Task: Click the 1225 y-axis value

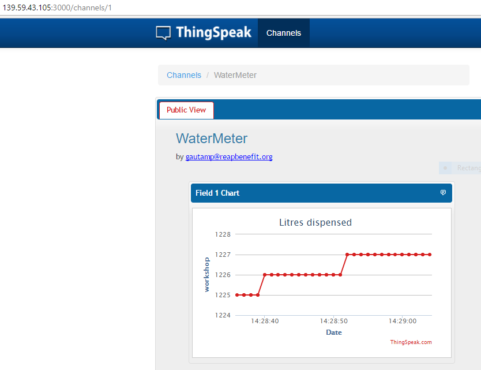Action: point(223,295)
